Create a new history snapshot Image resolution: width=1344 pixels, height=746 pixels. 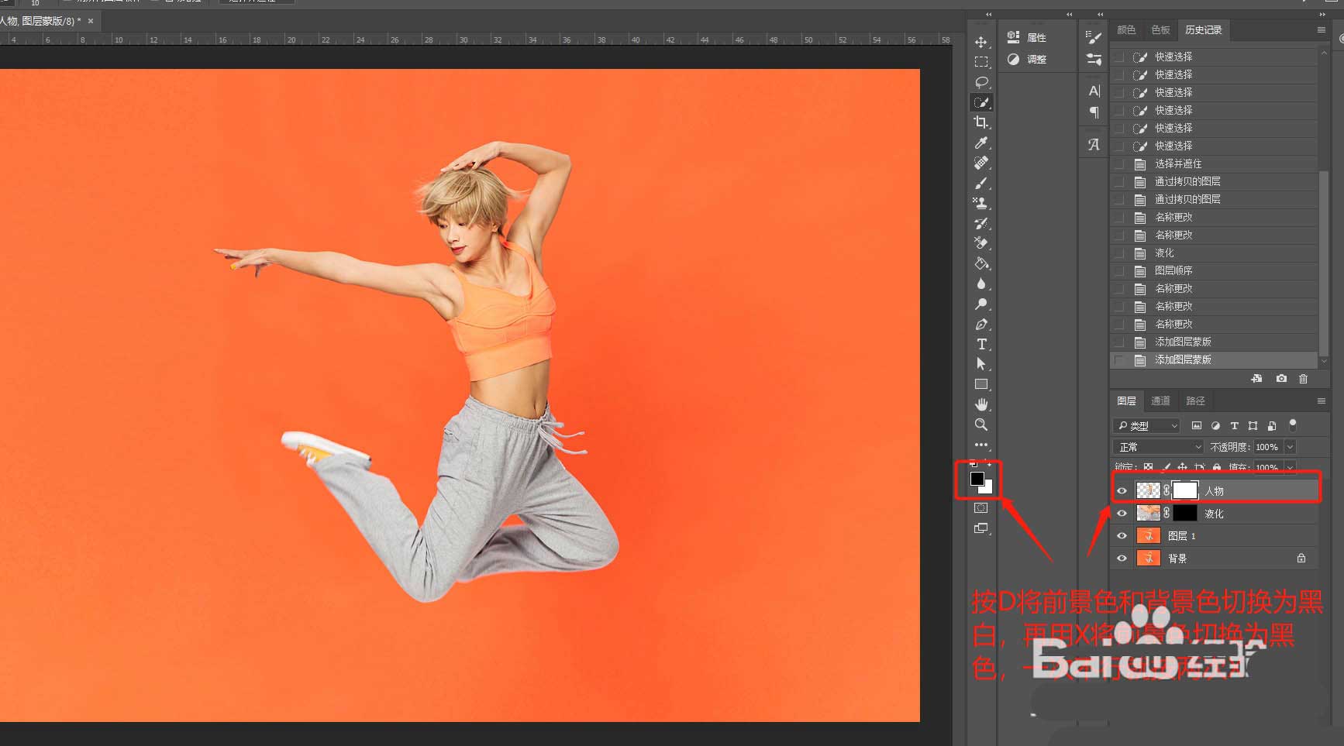tap(1281, 379)
